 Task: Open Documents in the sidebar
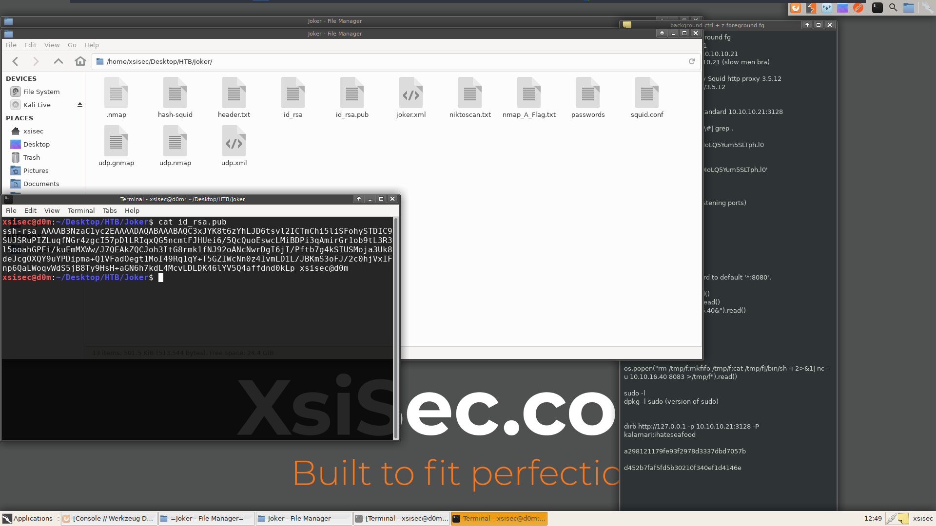point(41,184)
